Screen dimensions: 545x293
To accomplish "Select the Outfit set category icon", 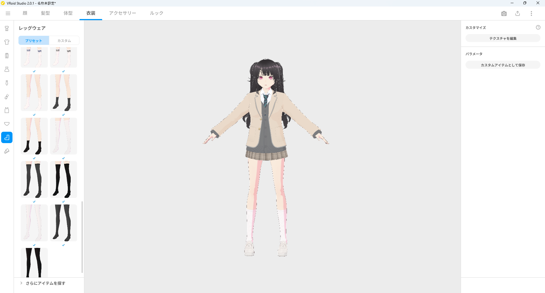I will click(7, 28).
